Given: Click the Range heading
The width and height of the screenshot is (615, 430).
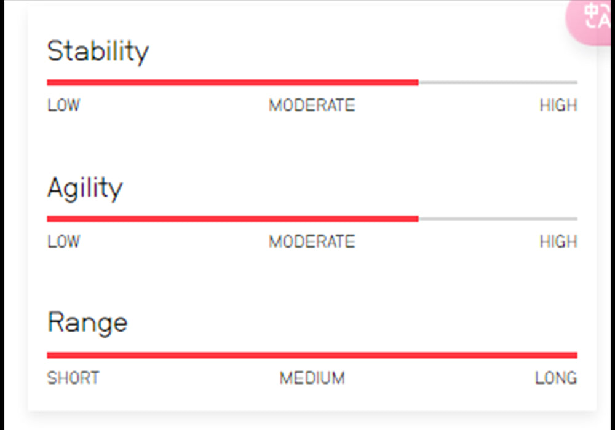Looking at the screenshot, I should pos(87,322).
